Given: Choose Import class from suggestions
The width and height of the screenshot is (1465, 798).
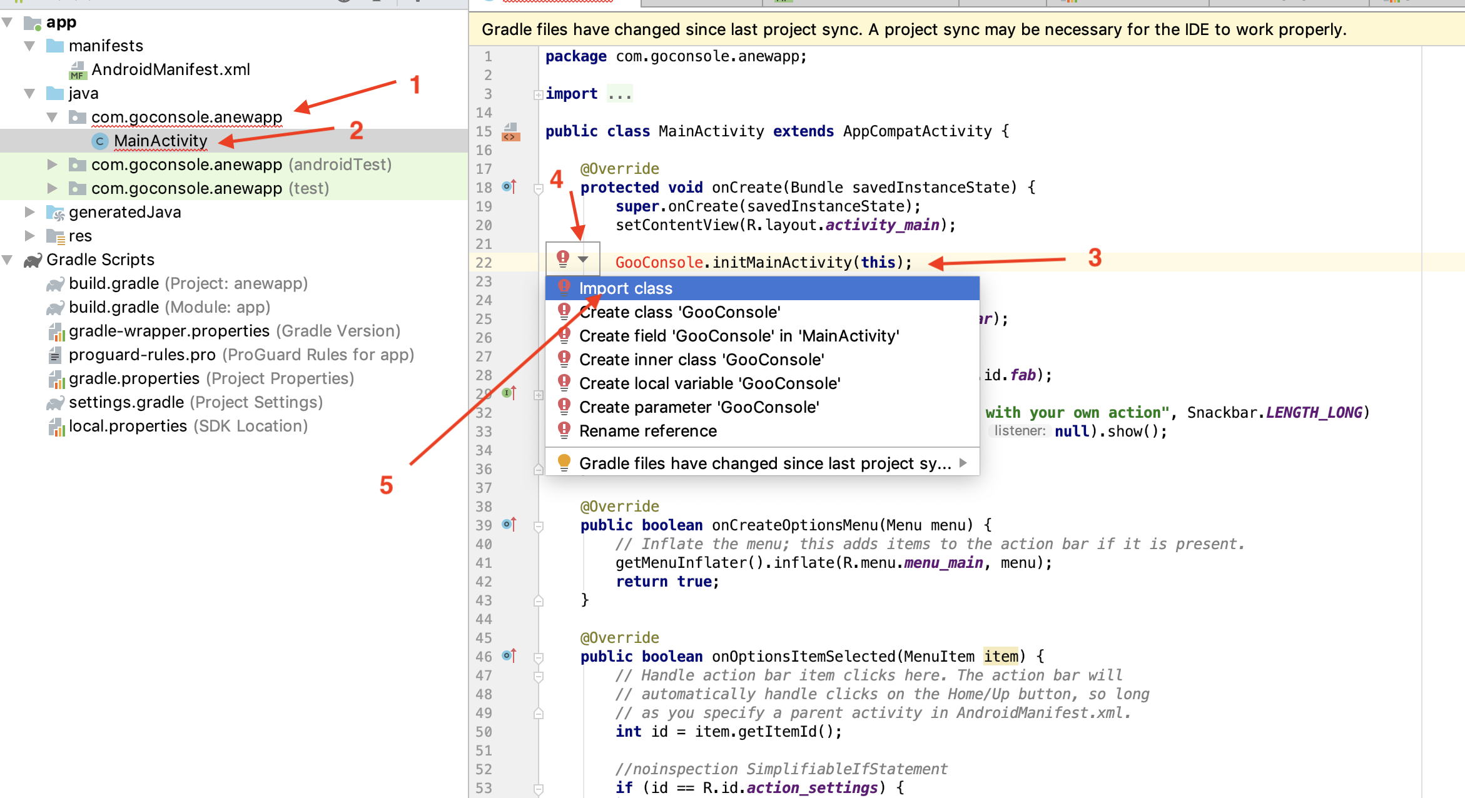Looking at the screenshot, I should 762,288.
